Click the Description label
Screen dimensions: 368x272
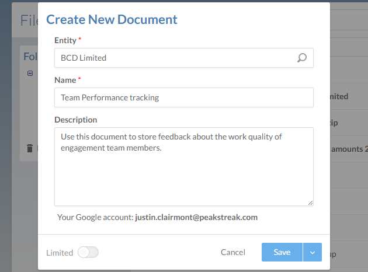coord(76,120)
